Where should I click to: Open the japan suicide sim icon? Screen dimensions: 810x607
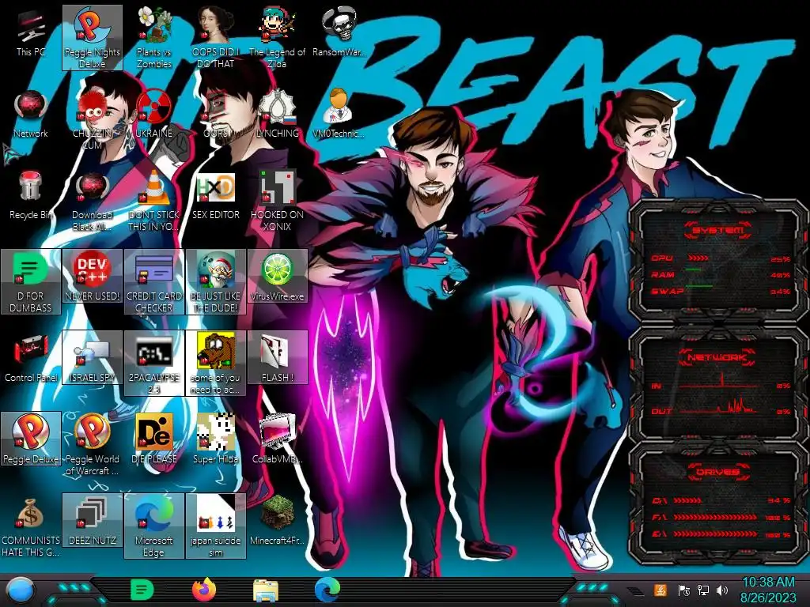click(215, 526)
